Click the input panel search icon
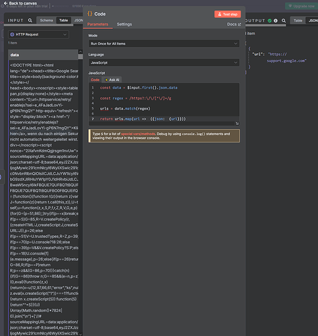This screenshot has height=336, width=318. pyautogui.click(x=30, y=20)
